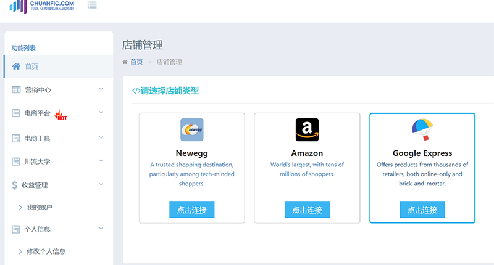Click the 个人信息 list icon

point(16,229)
